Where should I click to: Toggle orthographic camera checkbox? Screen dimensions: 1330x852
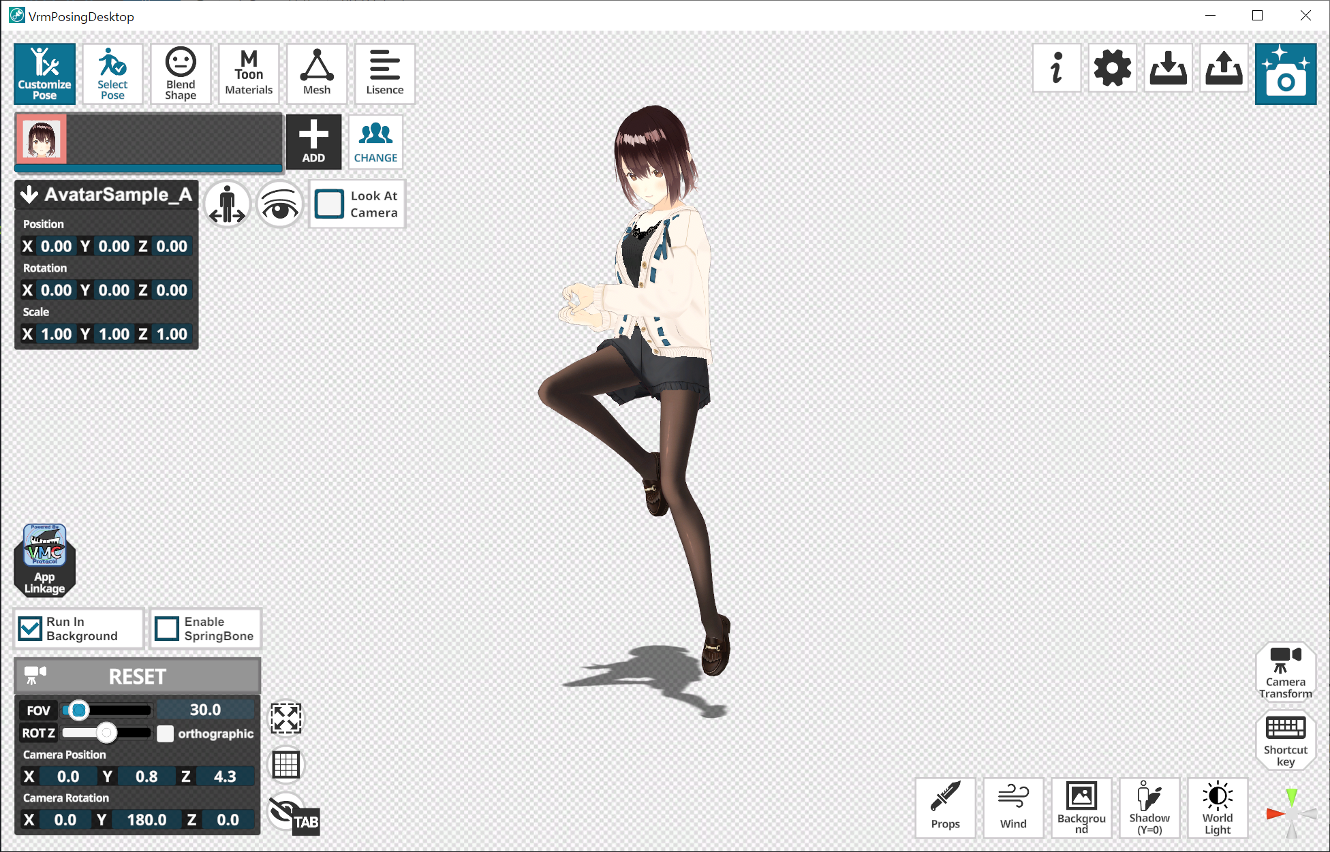tap(165, 733)
